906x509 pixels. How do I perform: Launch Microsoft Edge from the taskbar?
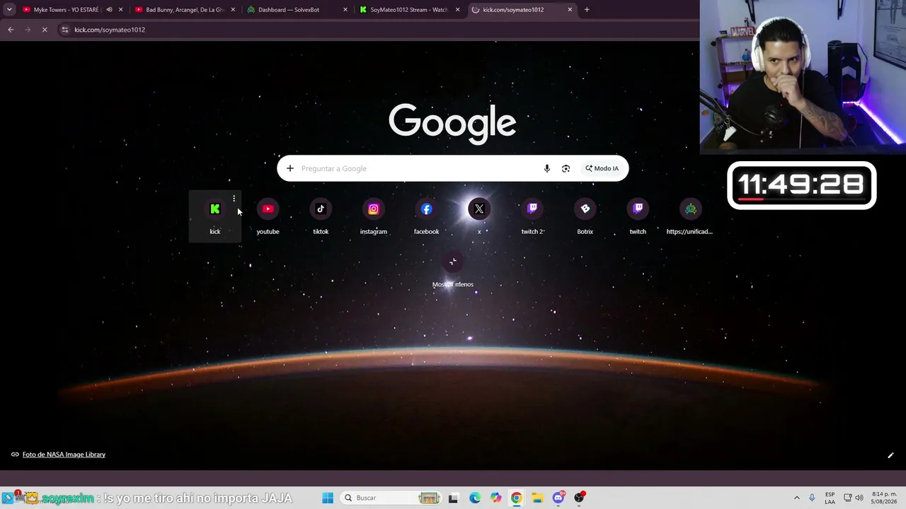475,498
